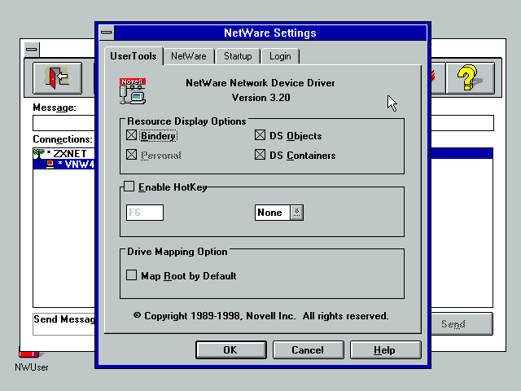The height and width of the screenshot is (391, 521).
Task: Click the NetWare Settings title bar
Action: pos(270,33)
